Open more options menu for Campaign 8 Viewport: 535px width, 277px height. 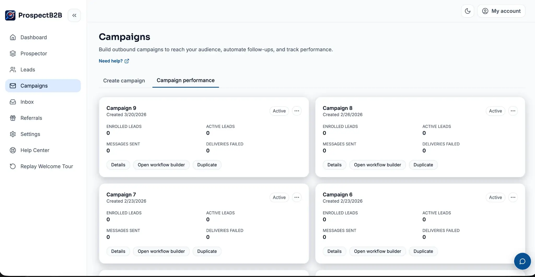513,111
